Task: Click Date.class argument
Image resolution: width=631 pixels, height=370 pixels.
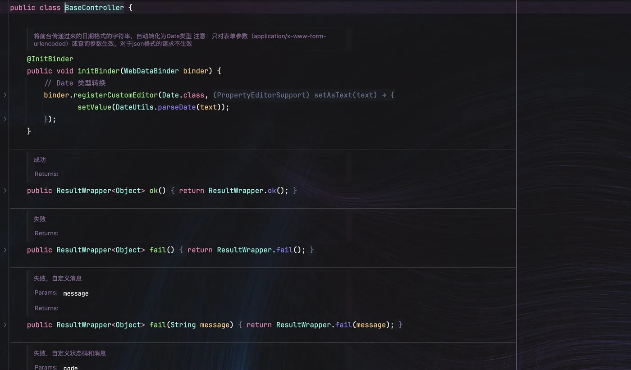Action: pyautogui.click(x=183, y=95)
